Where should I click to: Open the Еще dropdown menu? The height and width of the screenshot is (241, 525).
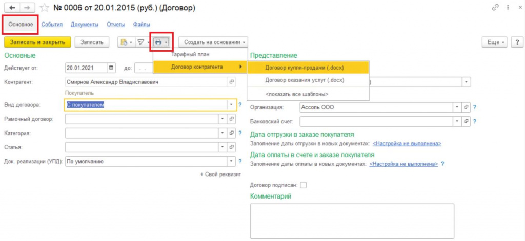click(495, 42)
